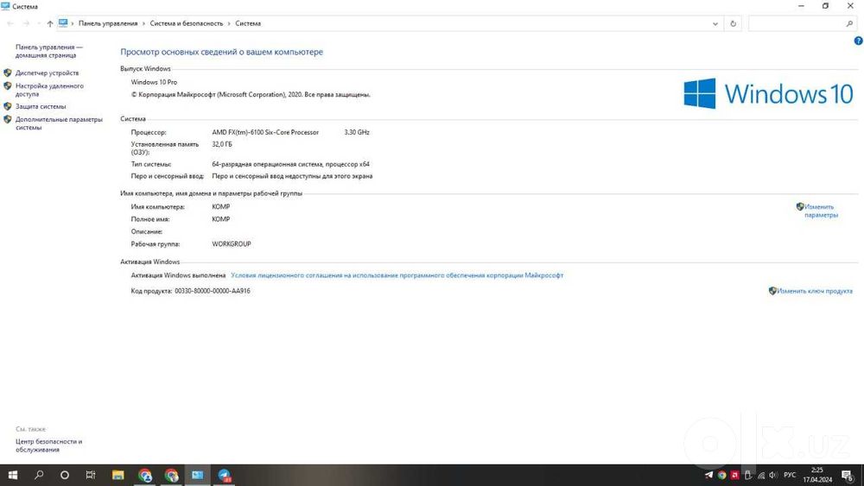This screenshot has height=486, width=864.
Task: Open File Explorer from the taskbar
Action: coord(118,475)
